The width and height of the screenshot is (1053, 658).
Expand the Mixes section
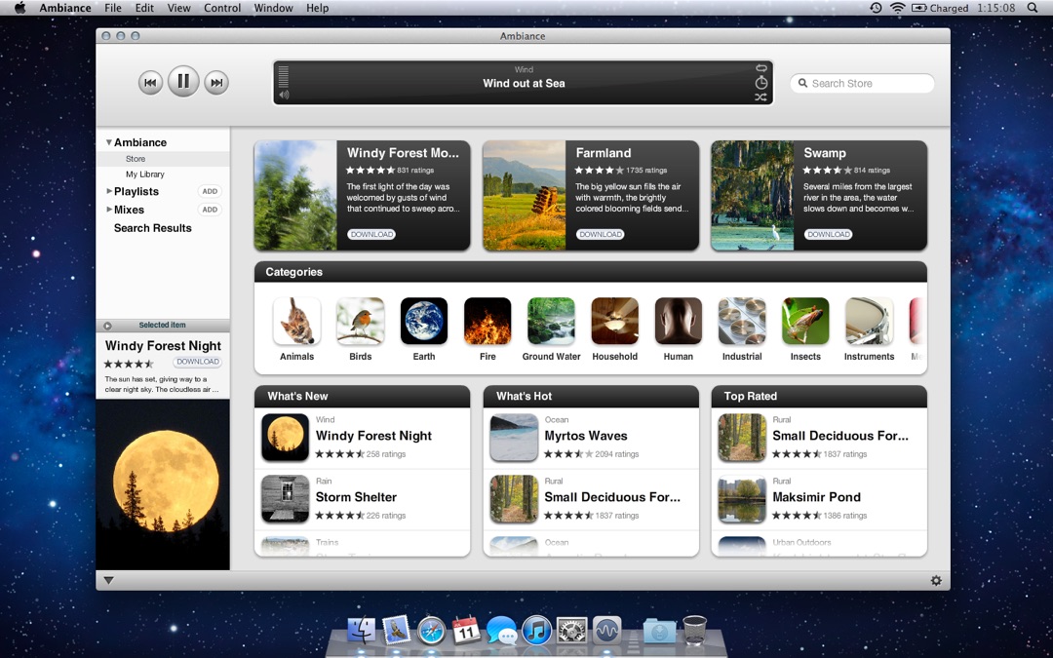pyautogui.click(x=109, y=210)
